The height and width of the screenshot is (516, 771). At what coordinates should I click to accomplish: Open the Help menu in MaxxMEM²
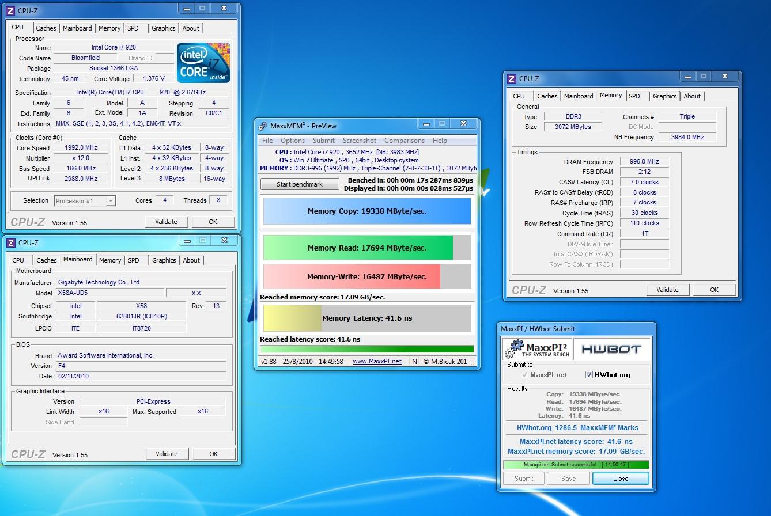click(440, 141)
